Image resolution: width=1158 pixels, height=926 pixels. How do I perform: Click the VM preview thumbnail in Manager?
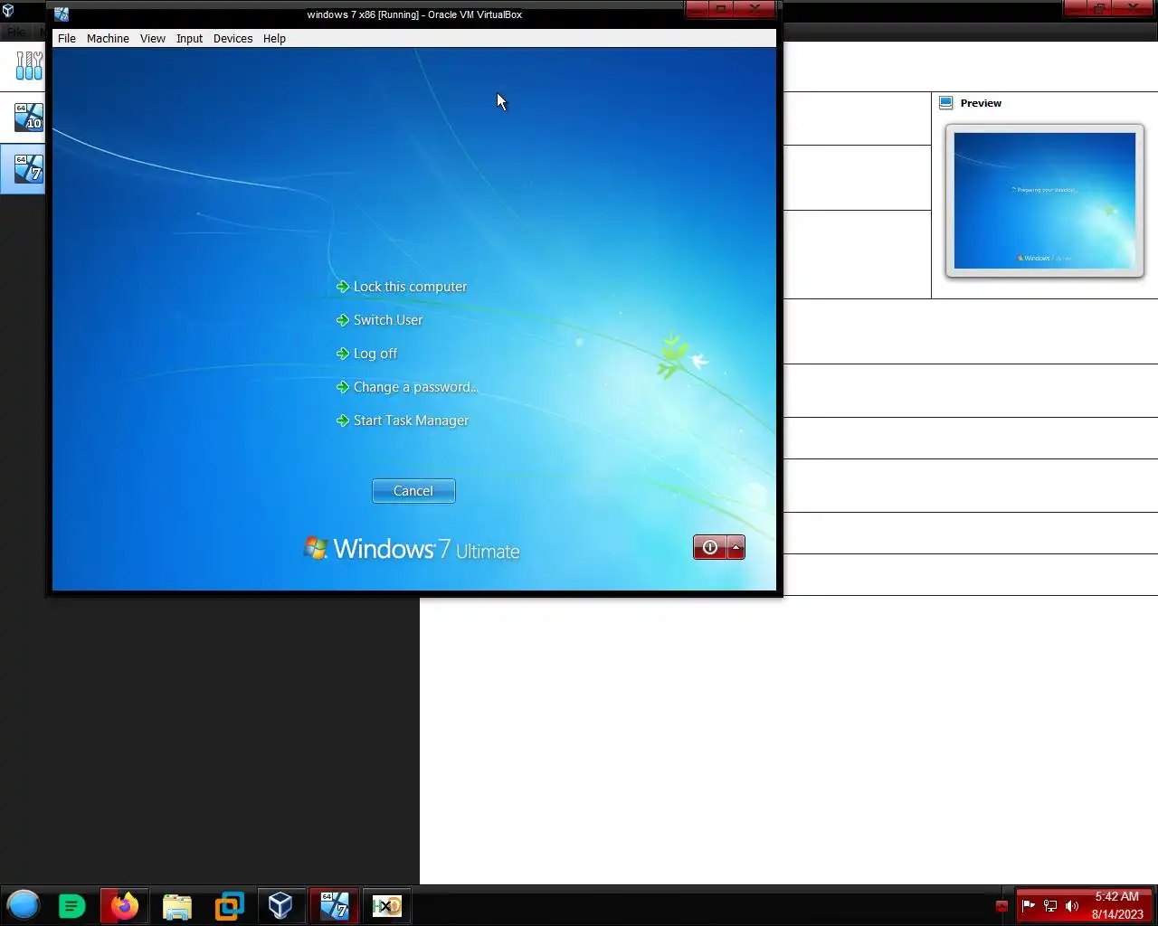(1045, 201)
